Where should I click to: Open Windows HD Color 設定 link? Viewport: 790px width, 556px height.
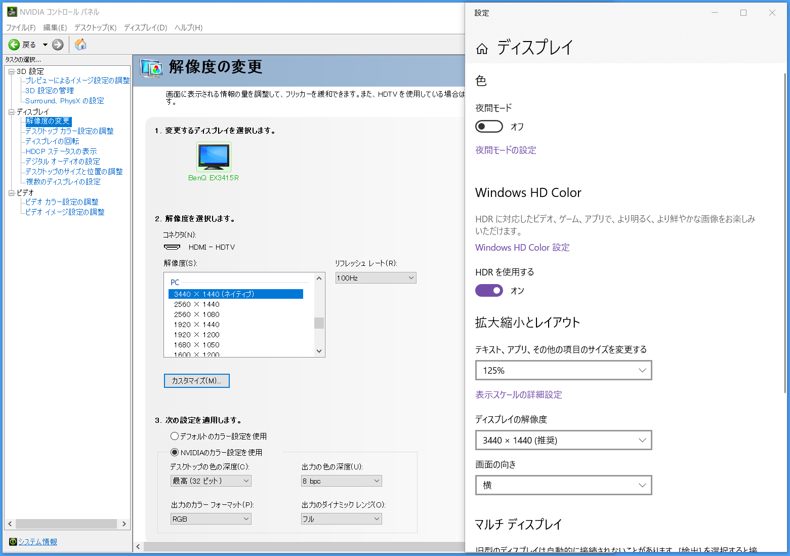tap(522, 248)
